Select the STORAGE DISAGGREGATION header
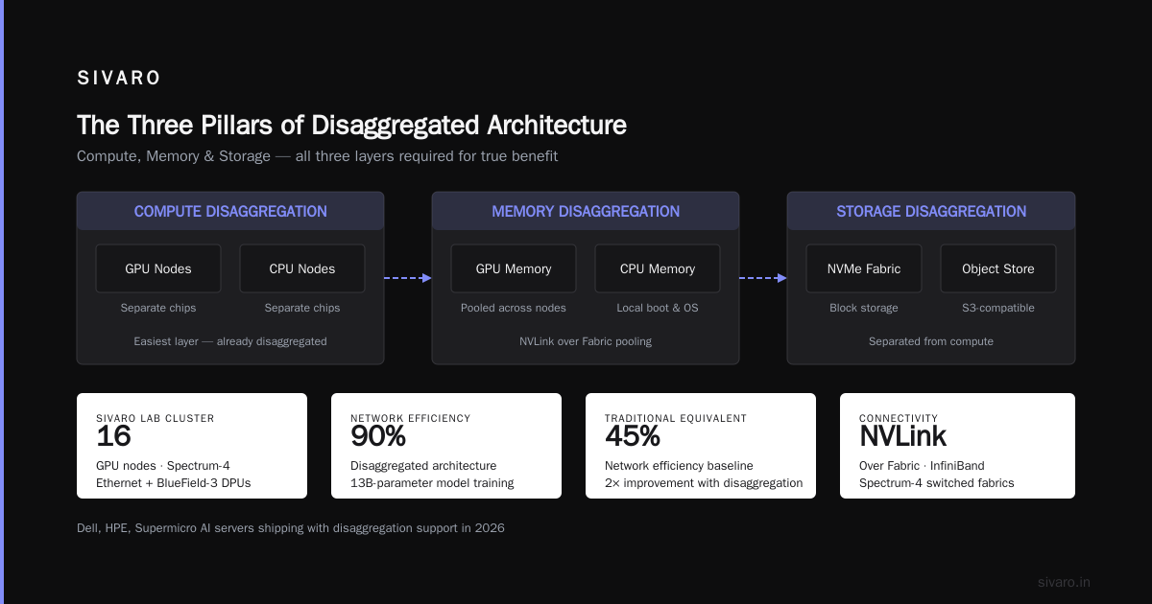This screenshot has height=604, width=1152. coord(931,211)
